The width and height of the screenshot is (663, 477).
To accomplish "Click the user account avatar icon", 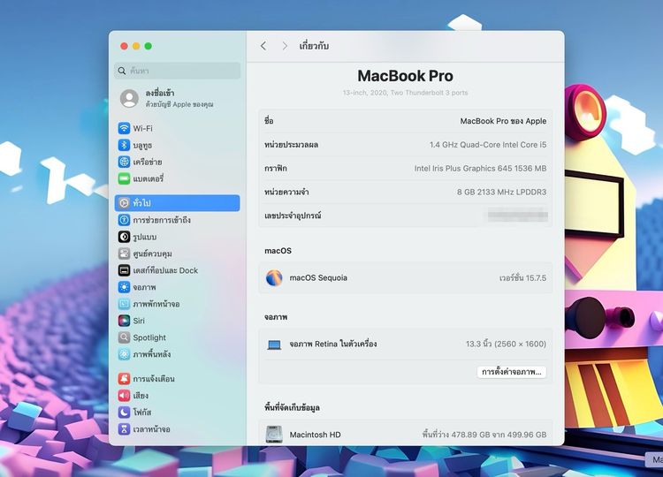I will [x=129, y=98].
